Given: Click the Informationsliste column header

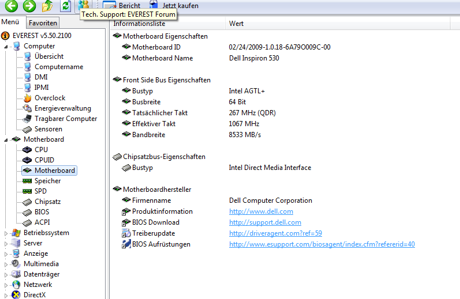Looking at the screenshot, I should click(168, 24).
